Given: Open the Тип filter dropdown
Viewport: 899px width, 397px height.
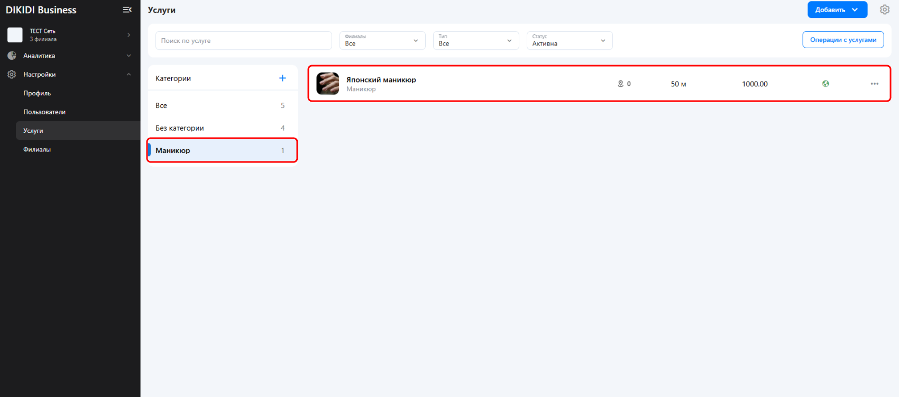Looking at the screenshot, I should tap(475, 41).
